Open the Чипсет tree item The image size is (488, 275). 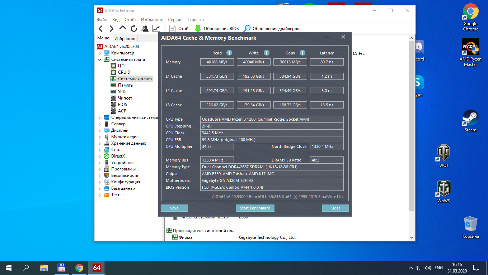pos(121,98)
